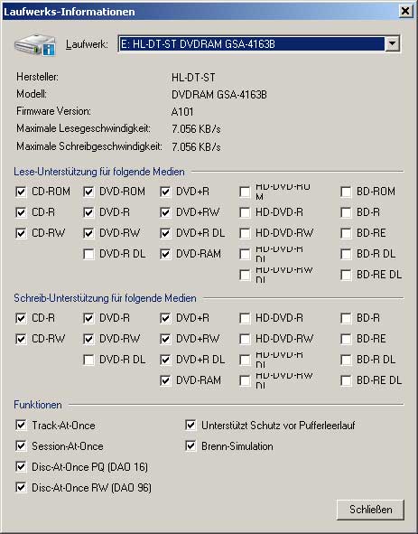Click the Schließen button

(370, 510)
